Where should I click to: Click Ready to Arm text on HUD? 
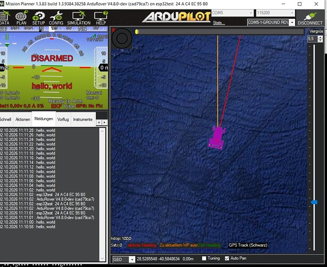[x=66, y=101]
